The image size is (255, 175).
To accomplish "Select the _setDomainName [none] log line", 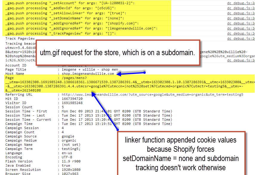I will coord(65,18).
